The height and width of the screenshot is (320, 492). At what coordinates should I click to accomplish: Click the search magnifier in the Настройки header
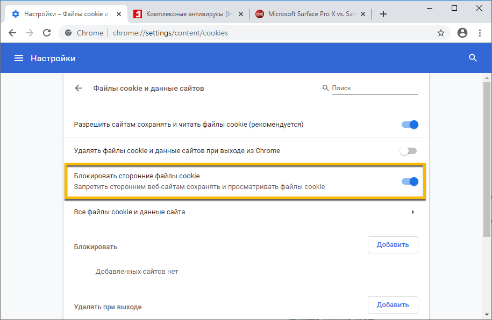pos(473,58)
